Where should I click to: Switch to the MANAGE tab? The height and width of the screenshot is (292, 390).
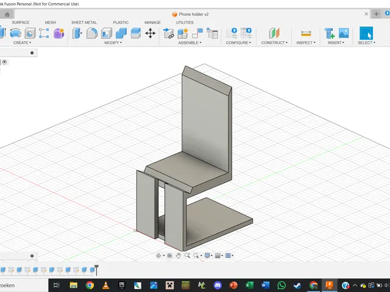[152, 23]
